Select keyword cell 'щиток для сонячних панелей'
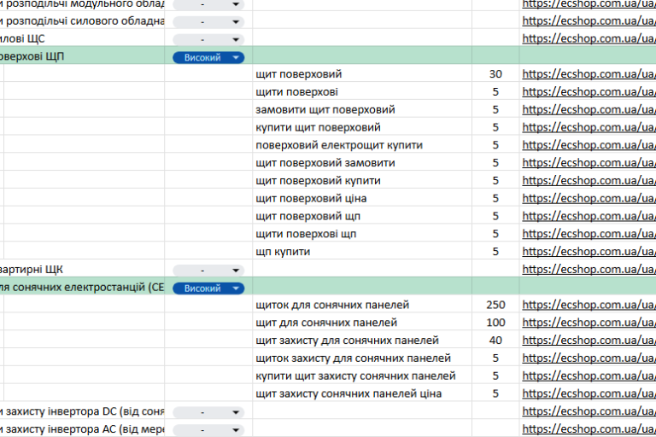Screen dimensions: 656x437 [362, 305]
